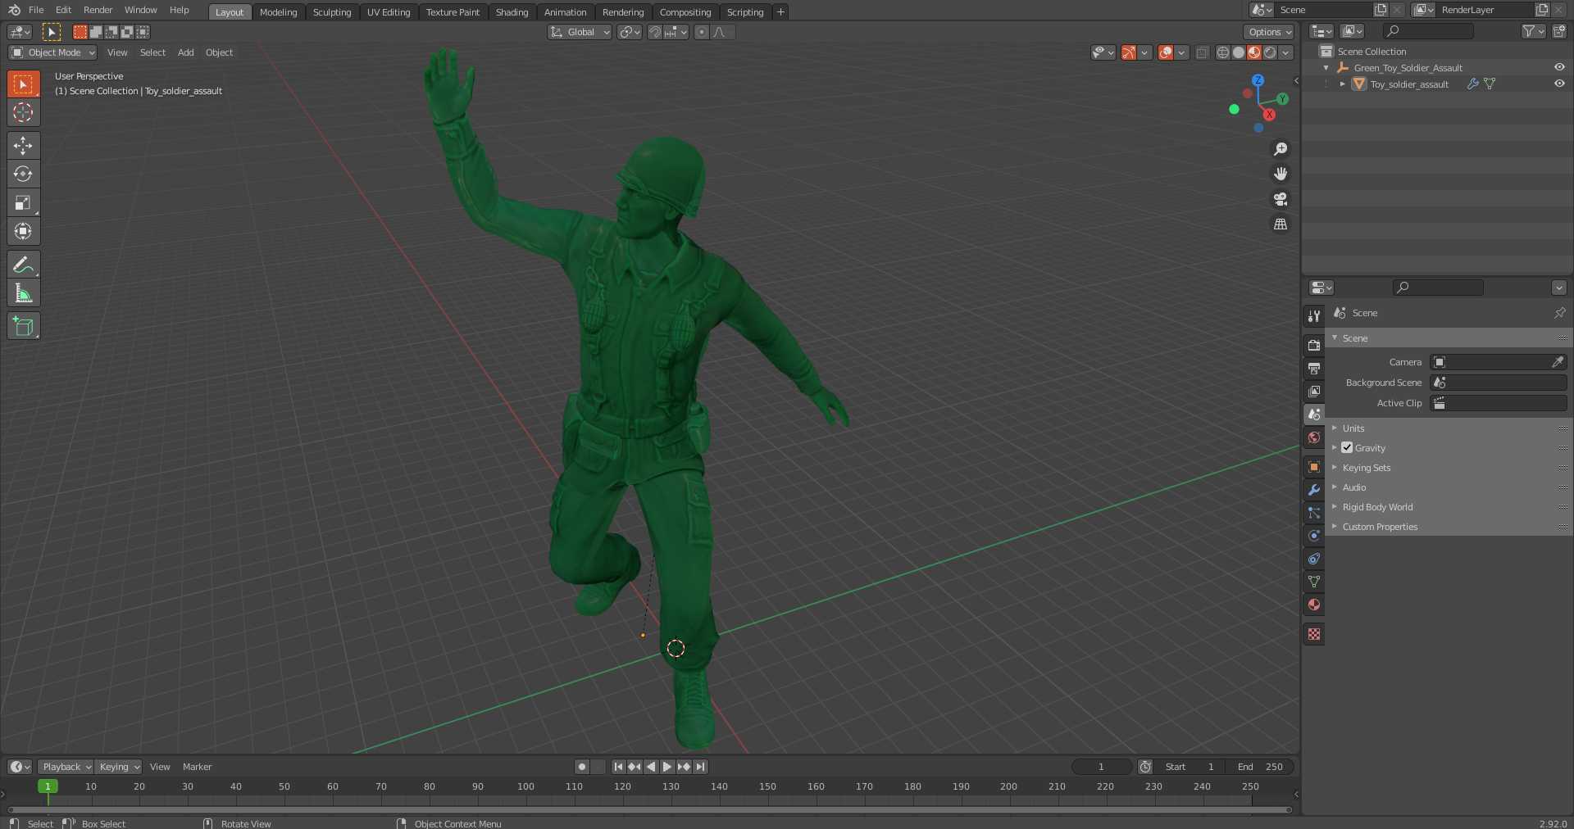Open the outliner filter dropdown

1533,31
